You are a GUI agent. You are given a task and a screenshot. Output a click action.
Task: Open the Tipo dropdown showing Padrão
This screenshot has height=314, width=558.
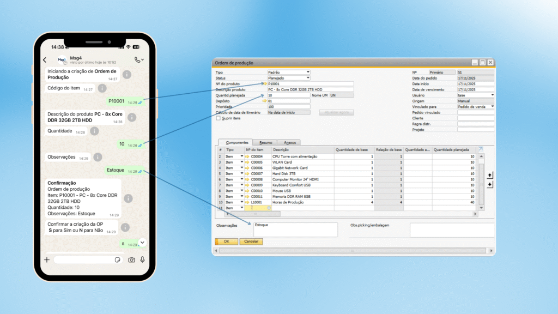point(308,72)
